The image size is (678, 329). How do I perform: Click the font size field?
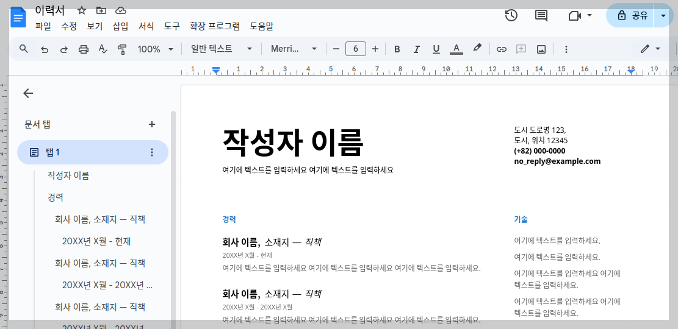355,49
